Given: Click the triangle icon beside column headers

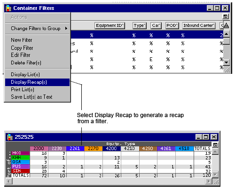Looking at the screenshot, I should 226,25.
